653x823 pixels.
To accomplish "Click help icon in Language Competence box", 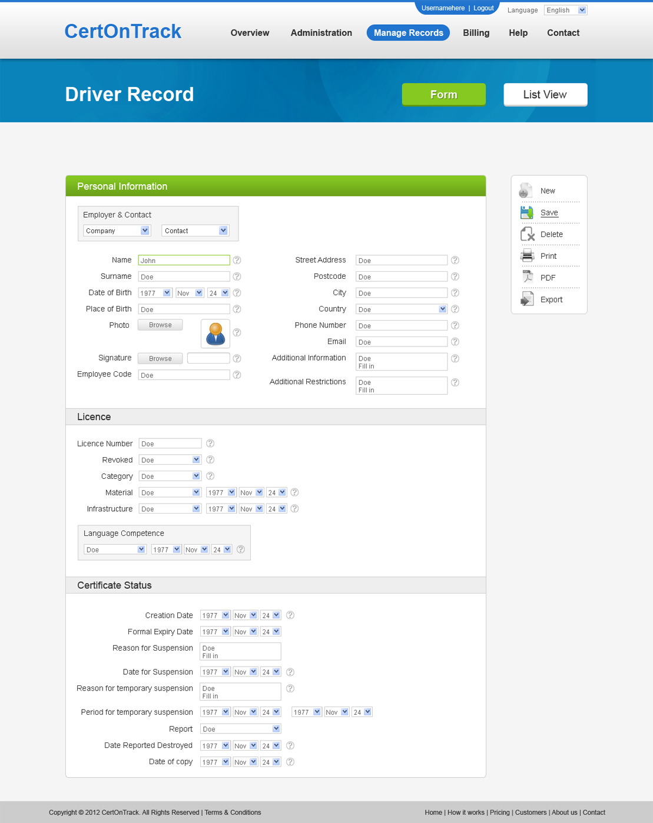I will tap(241, 549).
